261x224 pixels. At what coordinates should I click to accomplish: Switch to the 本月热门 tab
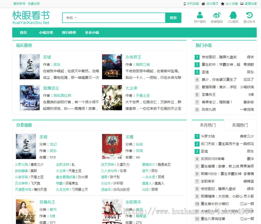click(208, 125)
